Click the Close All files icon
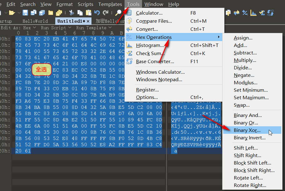 [59, 13]
